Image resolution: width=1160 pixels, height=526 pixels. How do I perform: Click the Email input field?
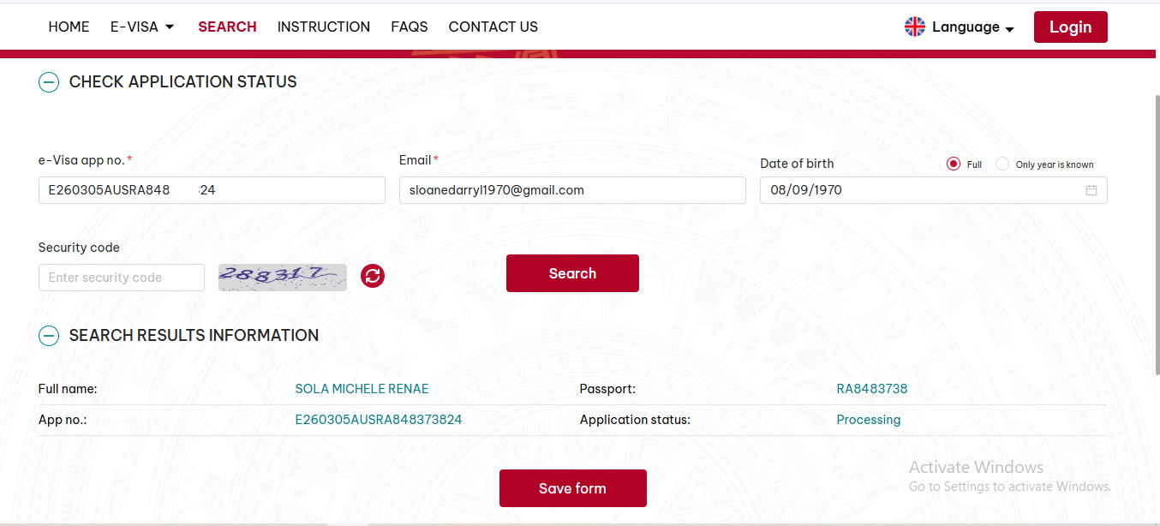572,190
